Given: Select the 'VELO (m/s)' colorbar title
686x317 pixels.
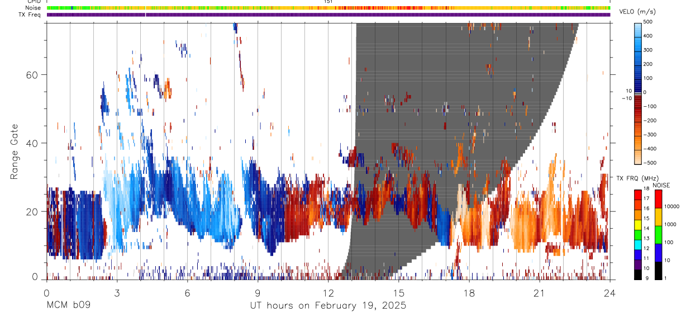Looking at the screenshot, I should [x=637, y=13].
